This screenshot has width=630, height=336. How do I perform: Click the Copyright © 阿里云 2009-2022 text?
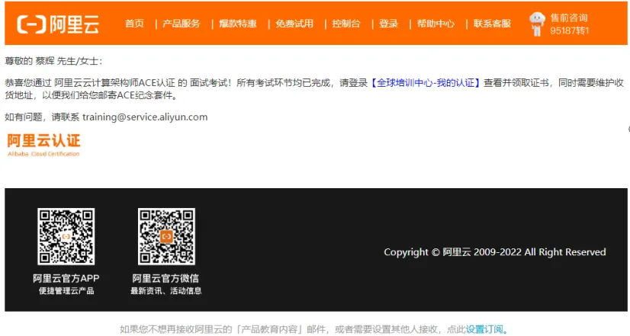(x=495, y=252)
